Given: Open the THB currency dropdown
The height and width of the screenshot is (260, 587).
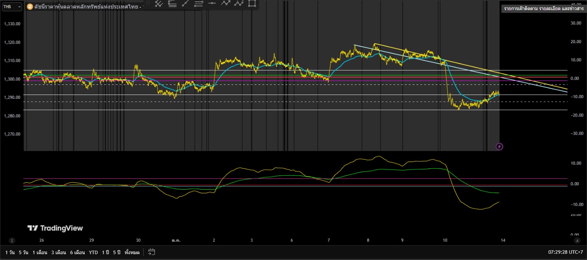Looking at the screenshot, I should (x=11, y=7).
